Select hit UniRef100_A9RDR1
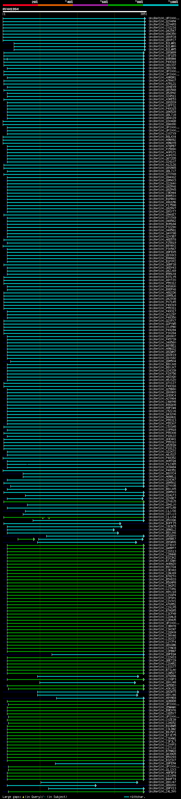 (162, 78)
